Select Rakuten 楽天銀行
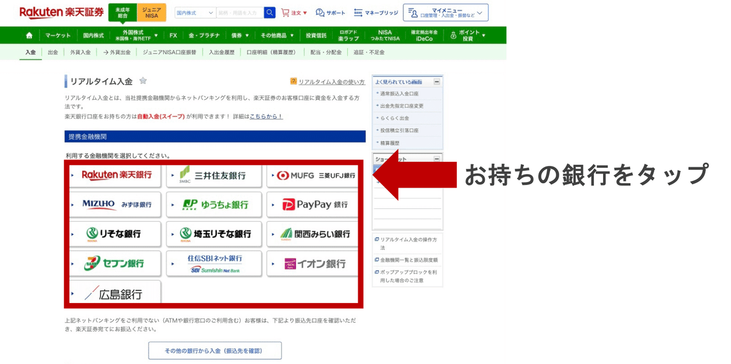Viewport: 731px width, 364px height. pyautogui.click(x=115, y=175)
